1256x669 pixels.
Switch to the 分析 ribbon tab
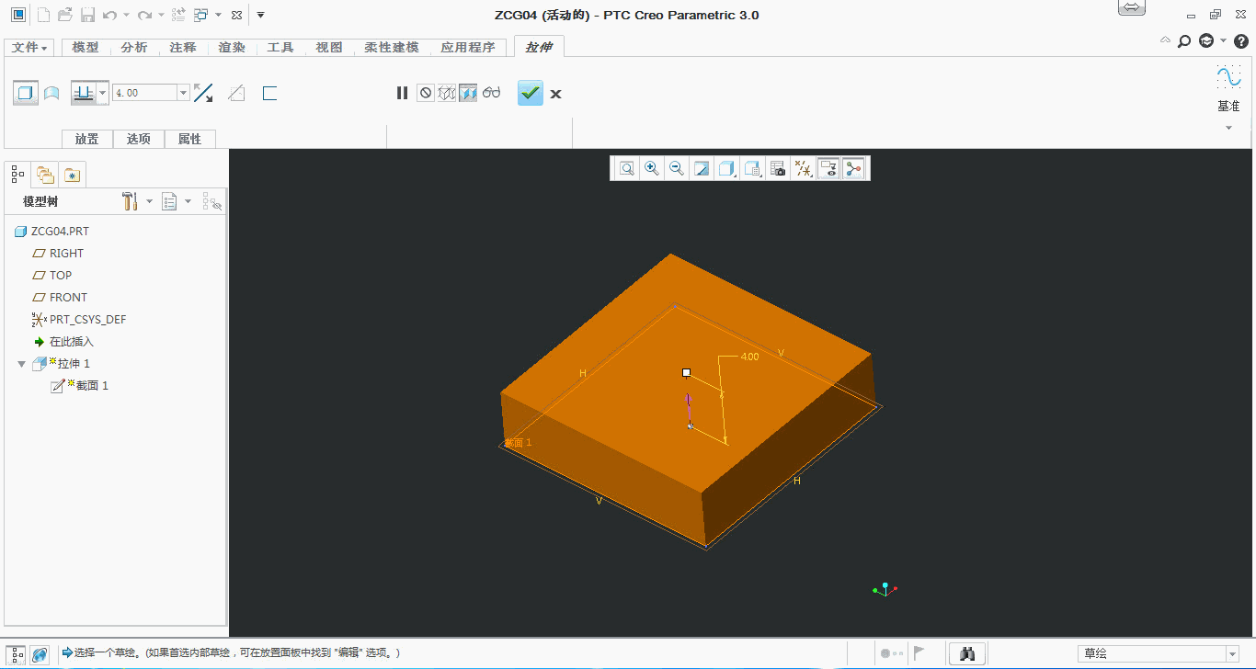[134, 48]
